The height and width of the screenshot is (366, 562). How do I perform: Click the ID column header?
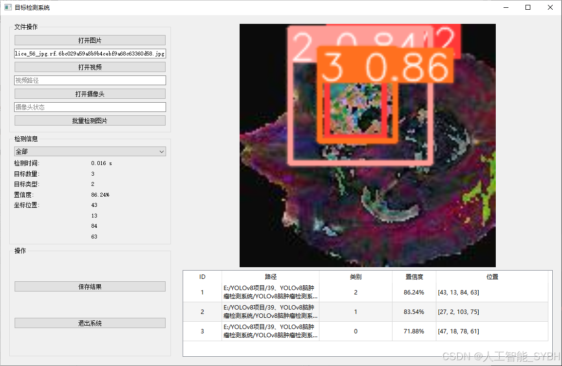202,277
